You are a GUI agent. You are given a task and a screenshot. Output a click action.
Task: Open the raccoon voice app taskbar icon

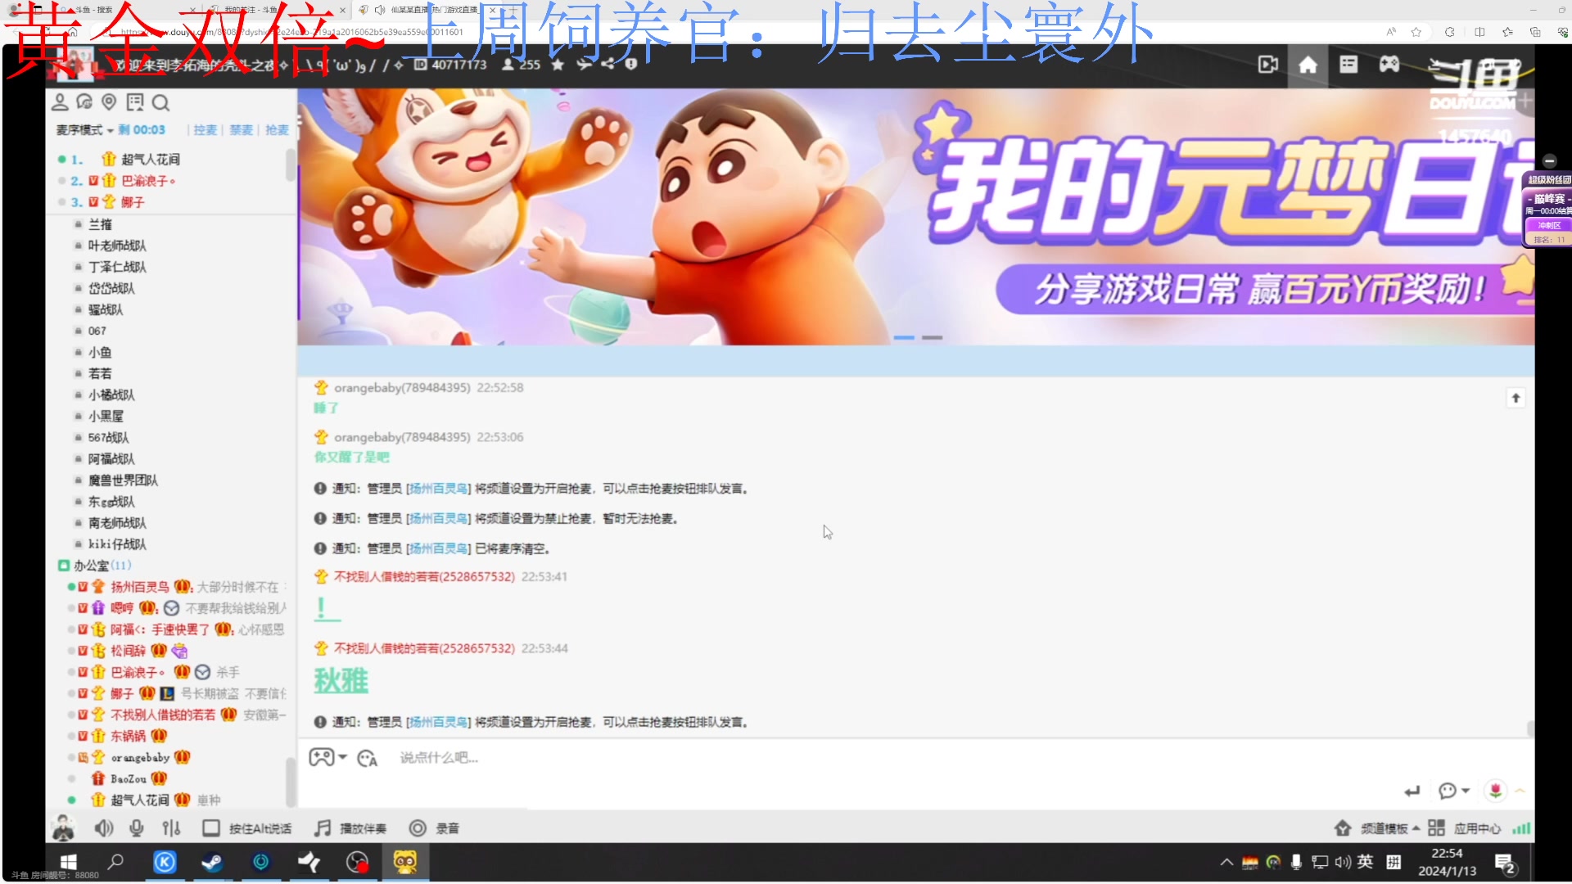pos(405,862)
